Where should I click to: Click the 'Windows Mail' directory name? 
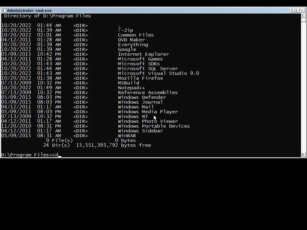(x=136, y=107)
